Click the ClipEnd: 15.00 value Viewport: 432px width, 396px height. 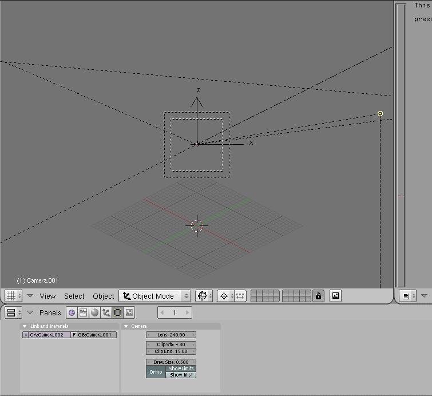tap(171, 351)
